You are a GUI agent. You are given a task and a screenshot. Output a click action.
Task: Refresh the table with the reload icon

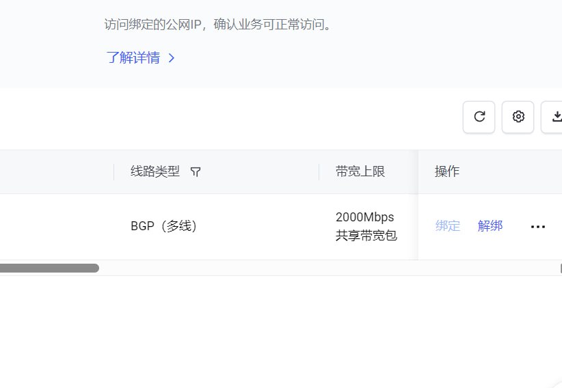pyautogui.click(x=479, y=117)
